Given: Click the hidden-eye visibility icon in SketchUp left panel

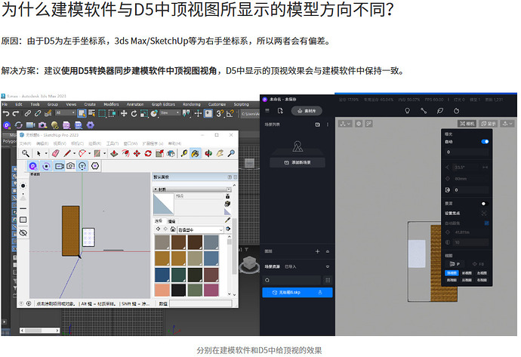Looking at the screenshot, I should click(23, 232).
